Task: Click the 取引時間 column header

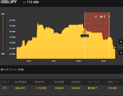Action: coord(59,82)
